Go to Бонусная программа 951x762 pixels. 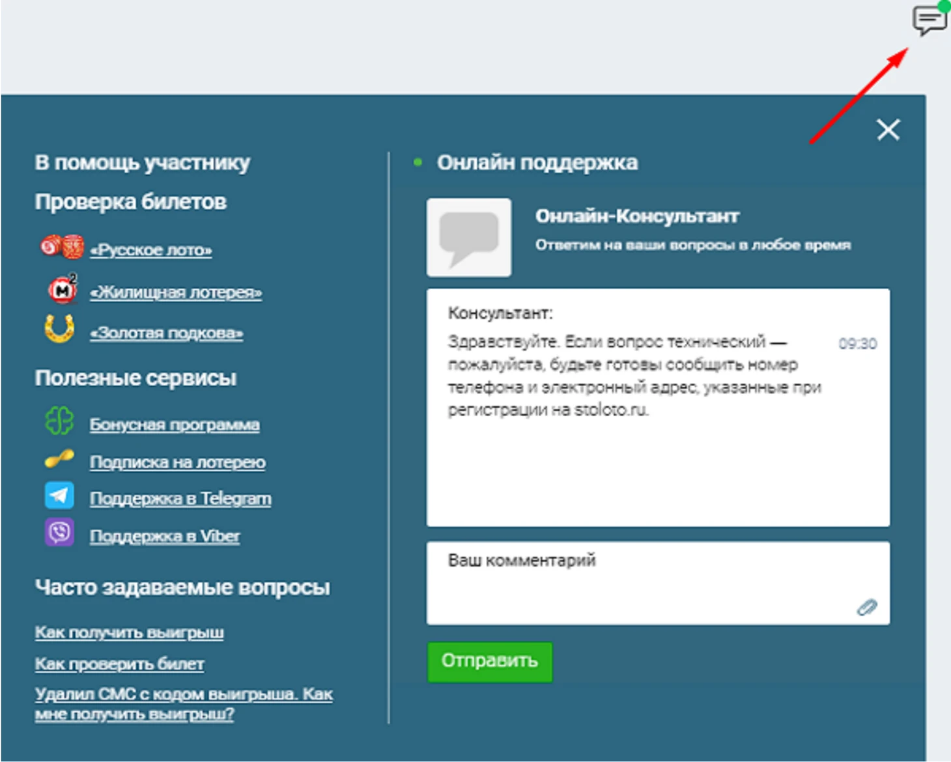tap(175, 425)
